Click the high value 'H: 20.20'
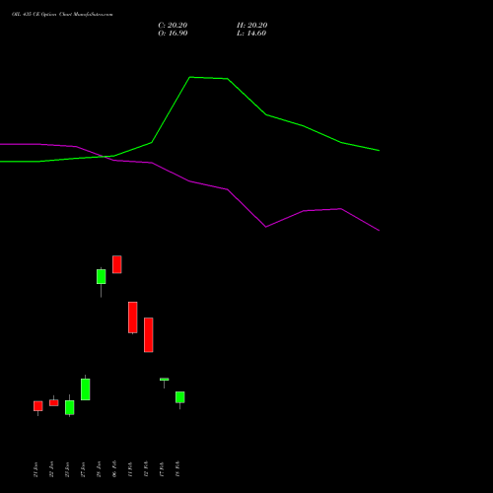 pyautogui.click(x=251, y=26)
